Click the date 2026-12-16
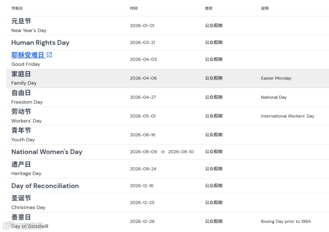The width and height of the screenshot is (329, 232). click(x=141, y=186)
